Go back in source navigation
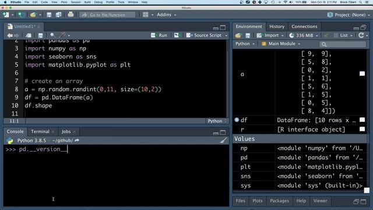The width and height of the screenshot is (373, 210). [10, 36]
